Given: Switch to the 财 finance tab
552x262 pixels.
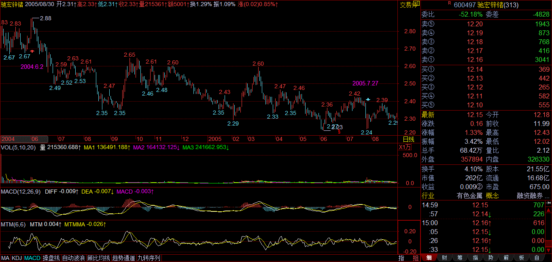Looking at the screenshot, I should [x=444, y=258].
